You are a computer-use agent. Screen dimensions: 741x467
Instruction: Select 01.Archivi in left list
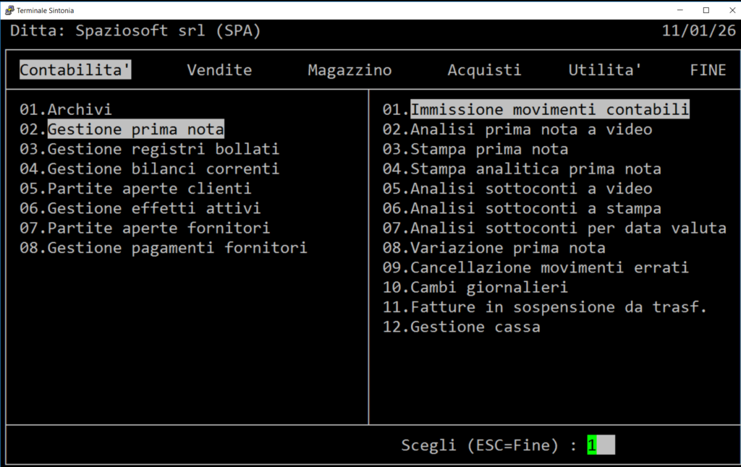click(x=66, y=110)
